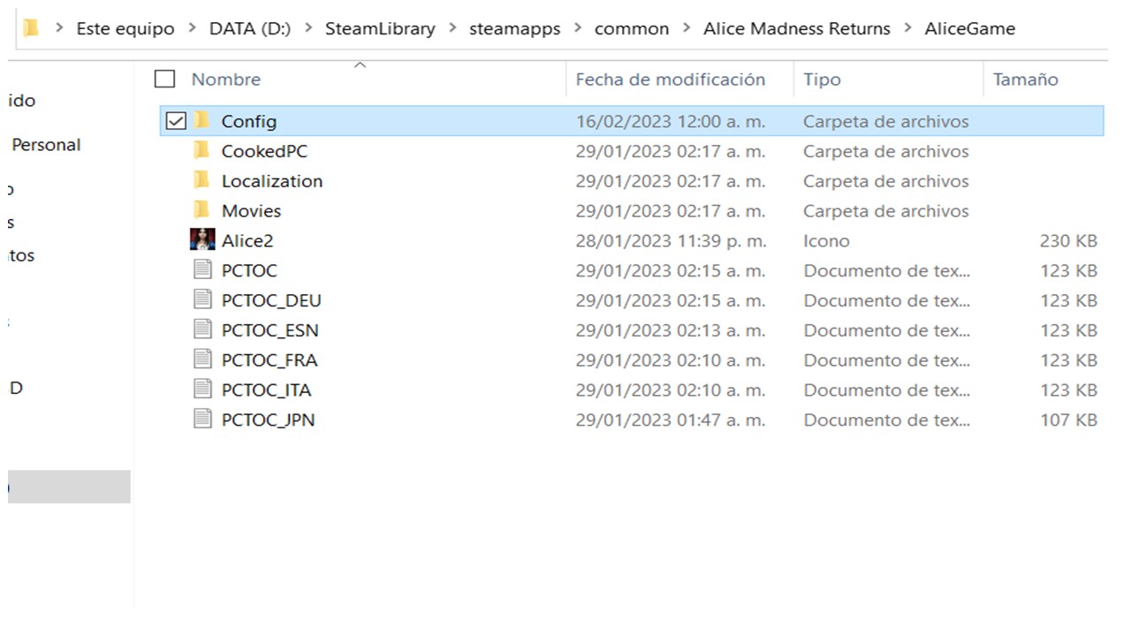1131x636 pixels.
Task: Expand the chevron before Este equipo
Action: (59, 28)
